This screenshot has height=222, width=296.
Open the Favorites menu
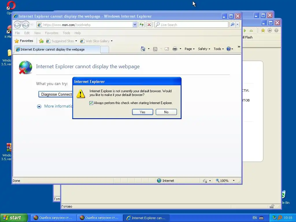[x=51, y=33]
